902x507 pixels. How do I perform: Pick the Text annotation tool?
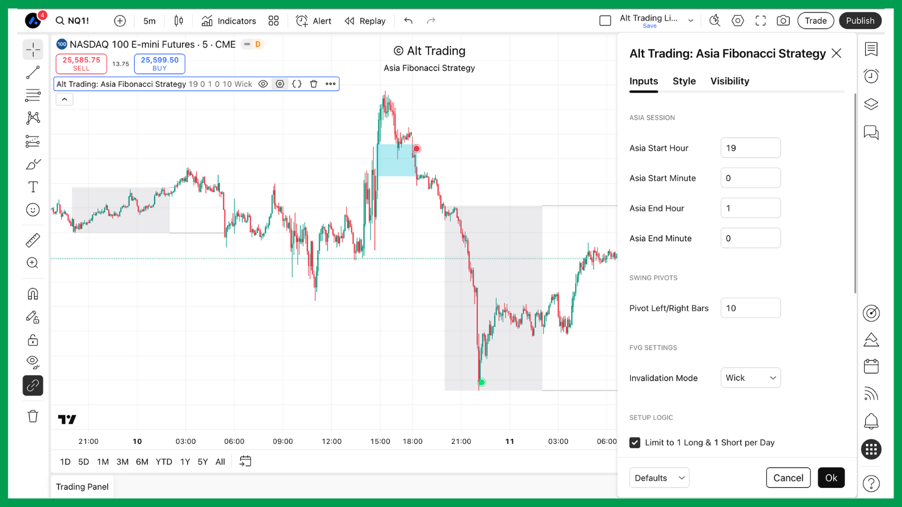click(33, 186)
